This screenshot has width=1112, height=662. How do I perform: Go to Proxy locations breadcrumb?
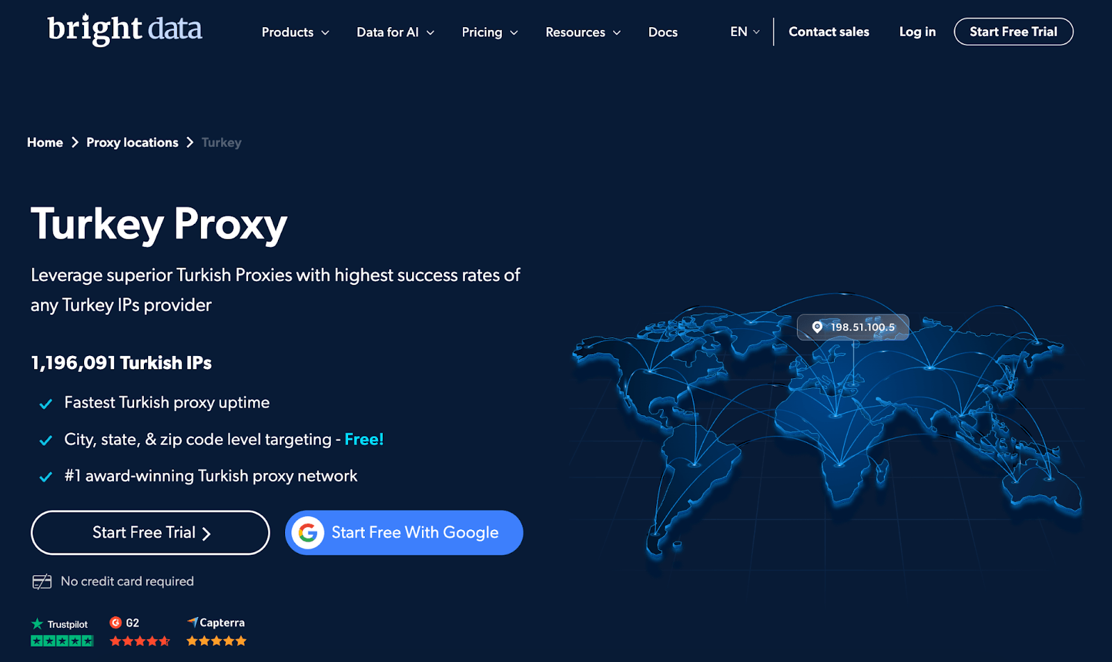tap(132, 143)
